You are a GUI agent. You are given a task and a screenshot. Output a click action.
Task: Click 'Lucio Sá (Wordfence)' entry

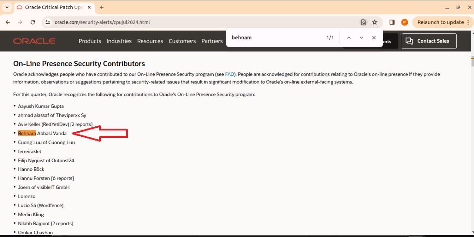(41, 206)
